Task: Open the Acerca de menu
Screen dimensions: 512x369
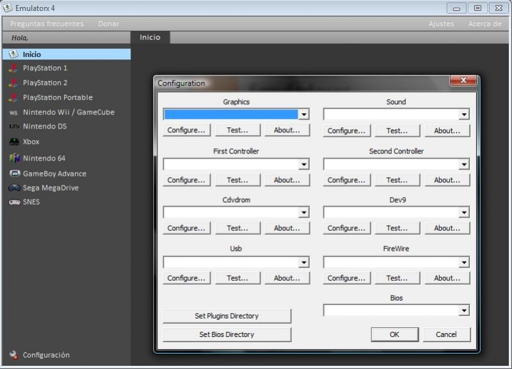Action: [484, 24]
